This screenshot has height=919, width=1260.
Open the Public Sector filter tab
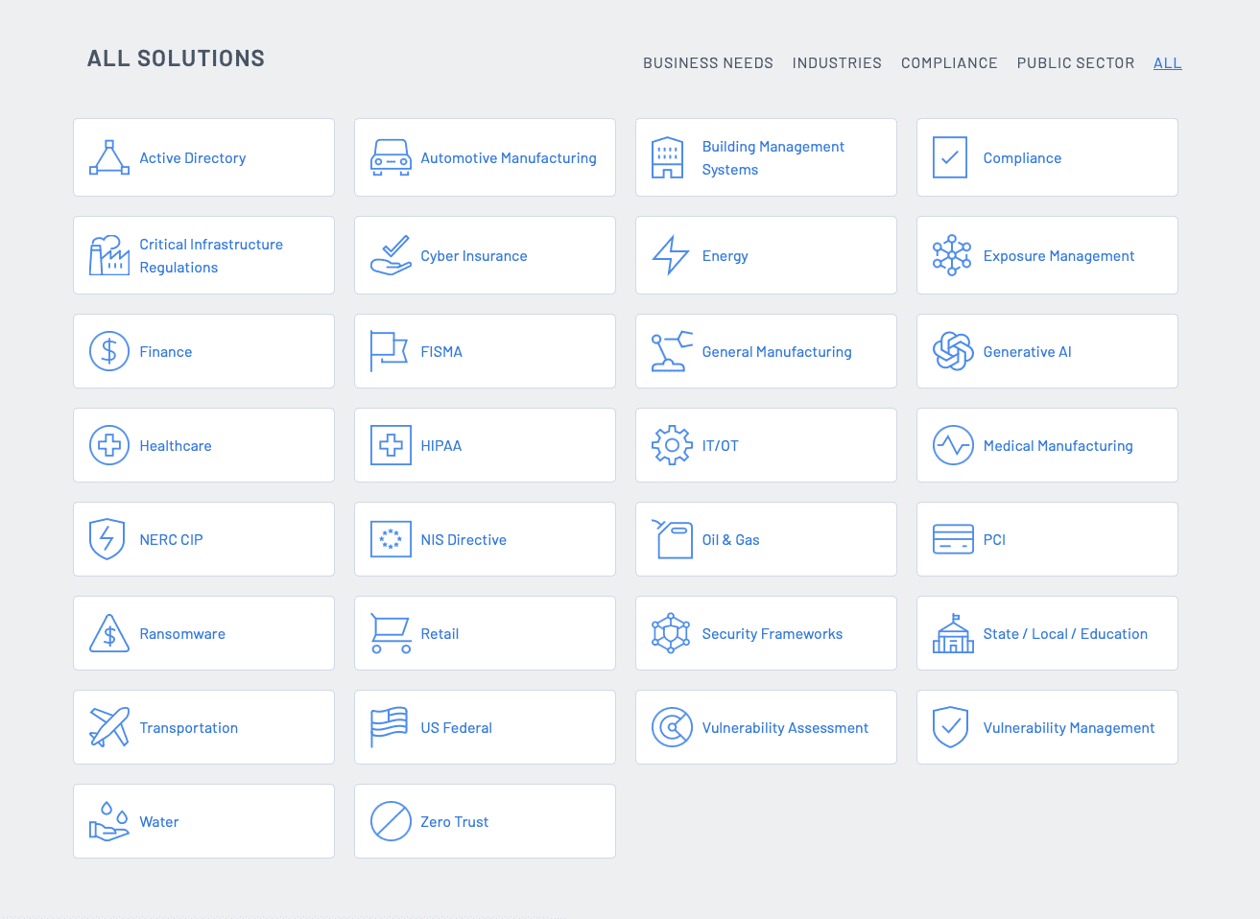click(x=1075, y=63)
